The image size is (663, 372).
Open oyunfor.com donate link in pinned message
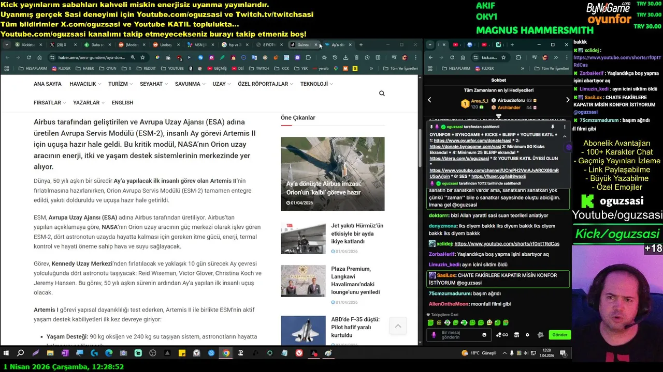coord(472,141)
